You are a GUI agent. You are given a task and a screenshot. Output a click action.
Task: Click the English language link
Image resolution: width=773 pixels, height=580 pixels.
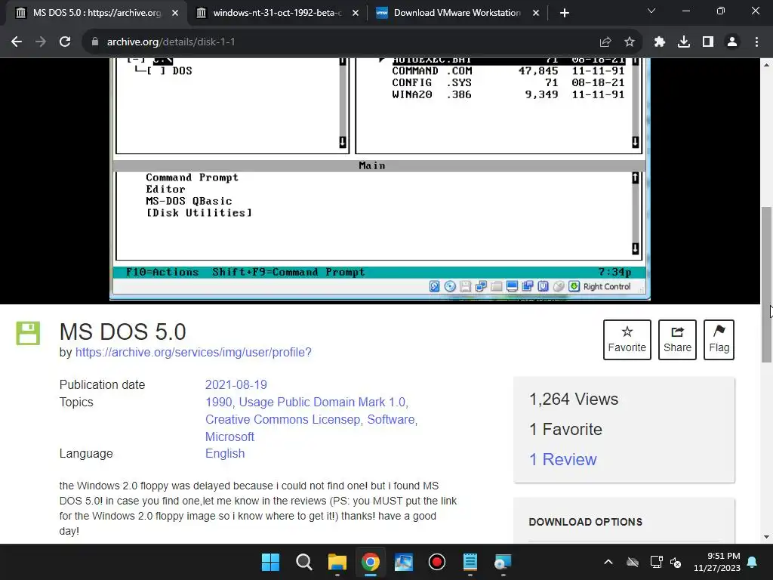225,453
